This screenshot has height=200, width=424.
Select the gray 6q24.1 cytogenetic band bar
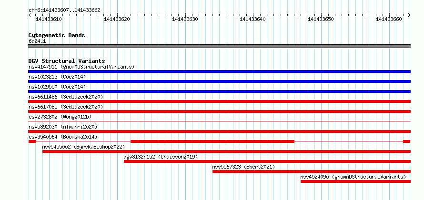coord(219,46)
